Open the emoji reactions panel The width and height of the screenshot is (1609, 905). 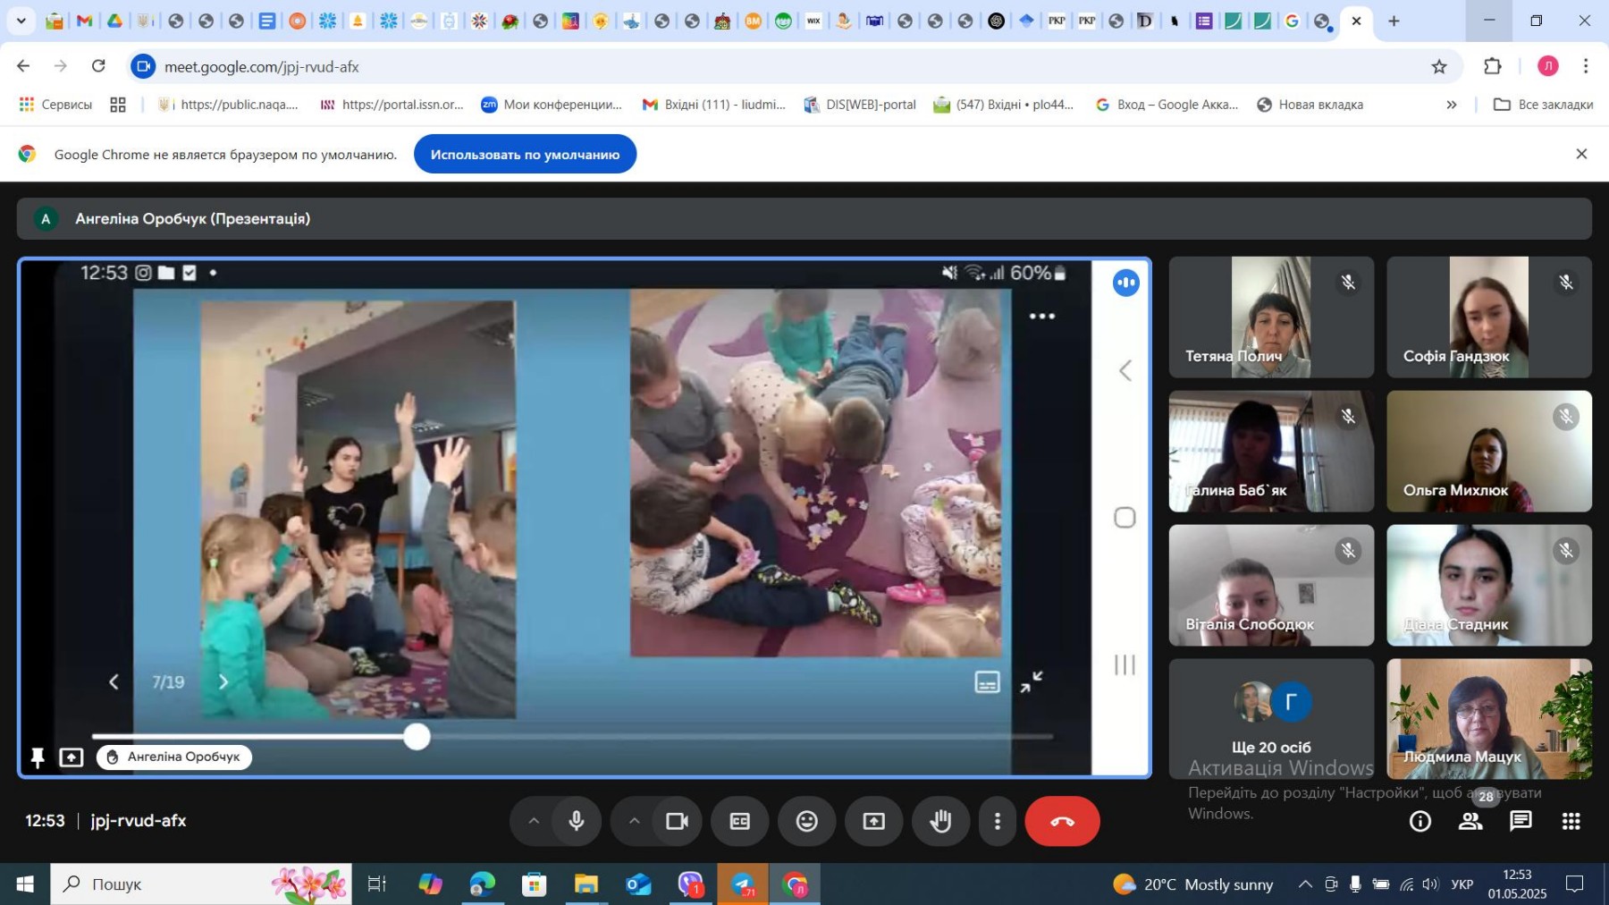[x=806, y=821]
